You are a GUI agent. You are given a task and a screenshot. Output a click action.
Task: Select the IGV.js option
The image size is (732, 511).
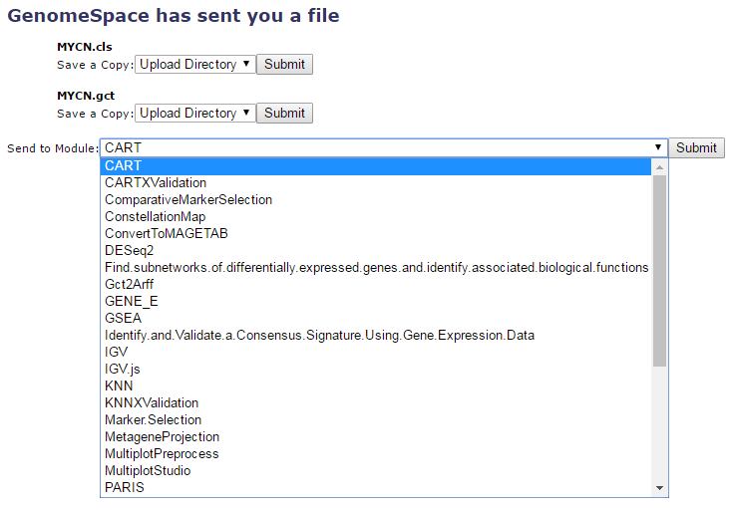pyautogui.click(x=123, y=370)
